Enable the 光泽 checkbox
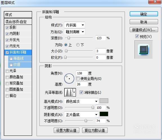162x140 pixels. pyautogui.click(x=7, y=71)
